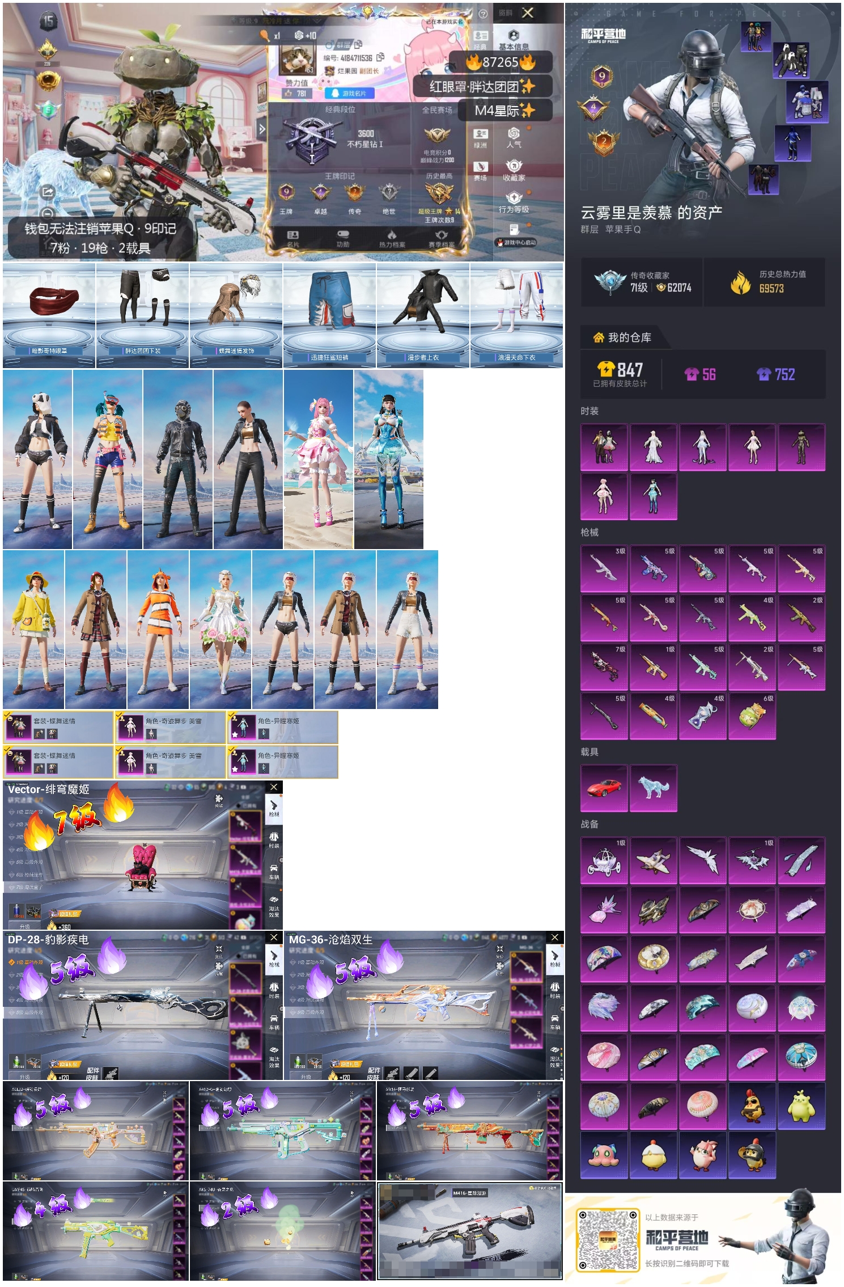Switch to the 热力档案 tab

(392, 239)
